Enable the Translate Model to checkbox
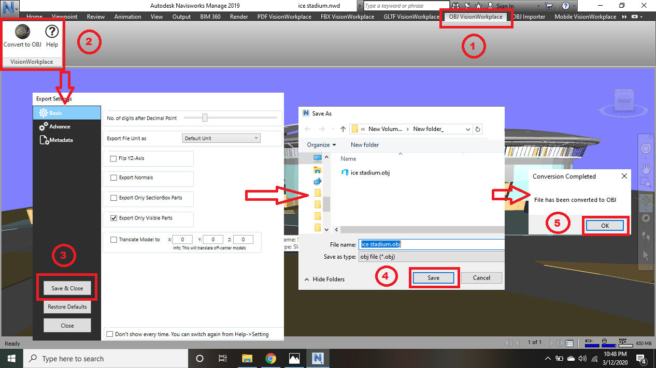 point(113,240)
